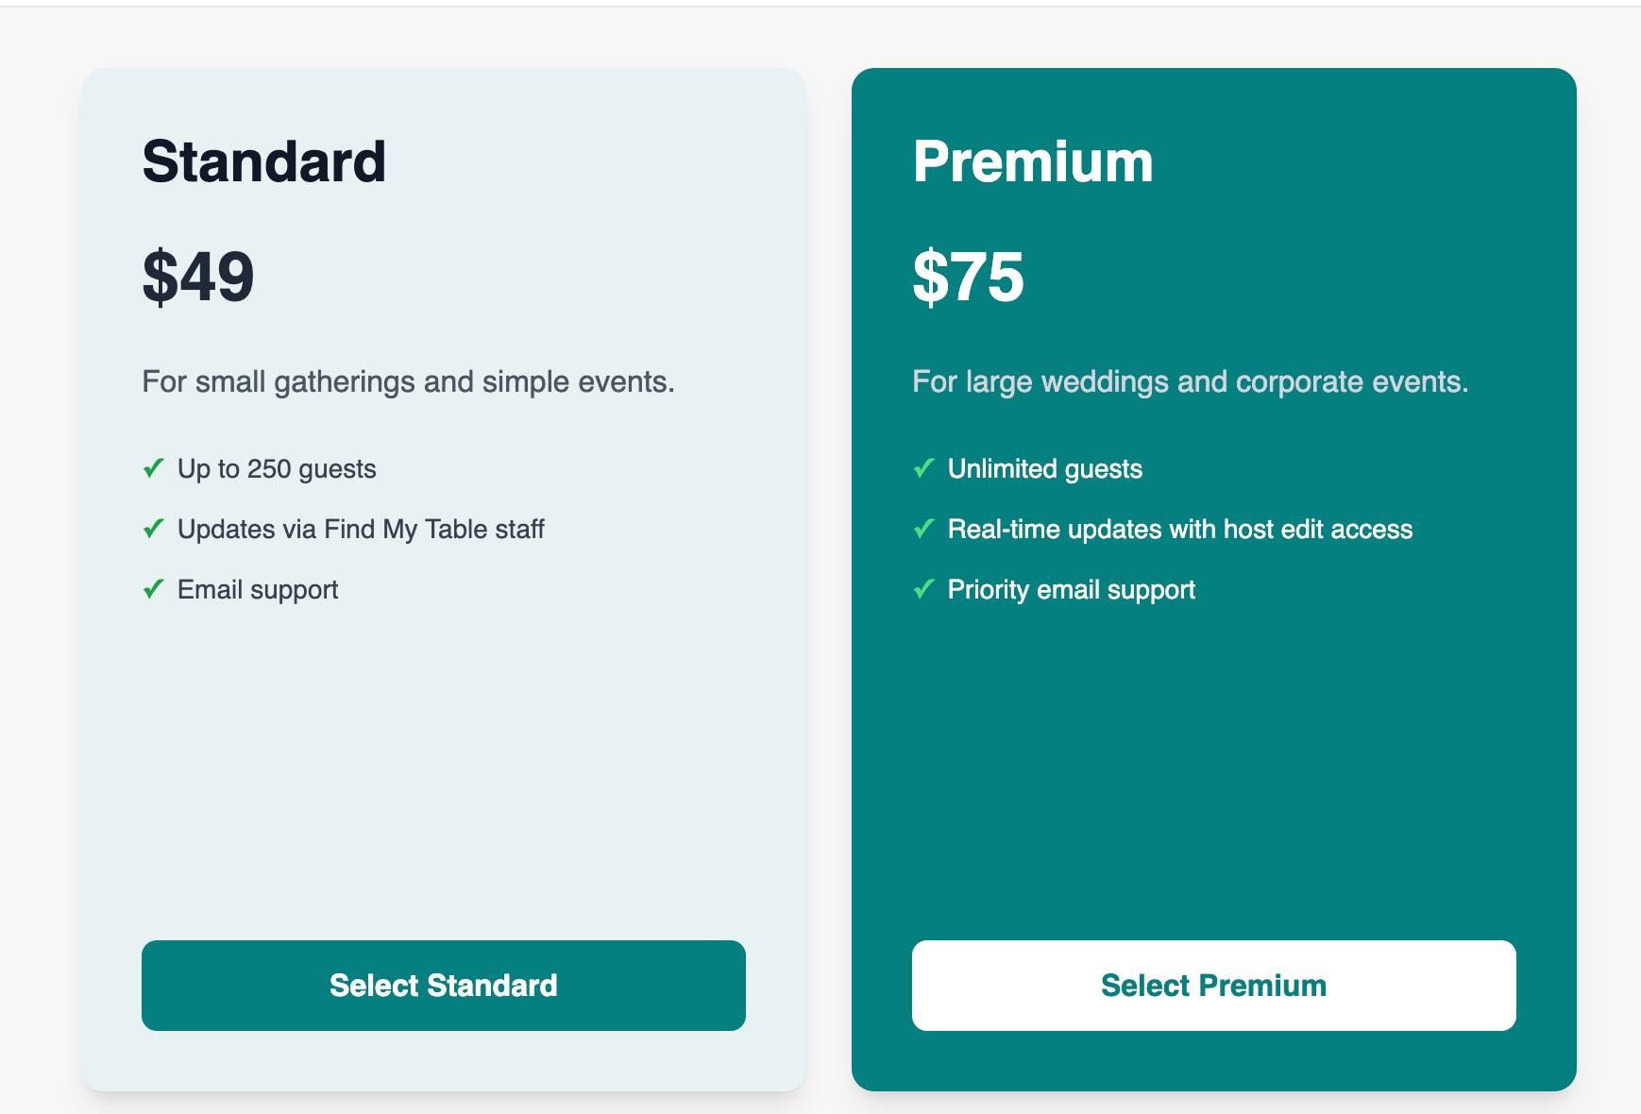Click the $75 price
1641x1114 pixels.
click(968, 277)
